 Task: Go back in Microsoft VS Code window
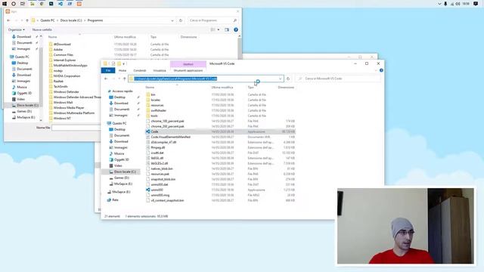click(x=106, y=79)
